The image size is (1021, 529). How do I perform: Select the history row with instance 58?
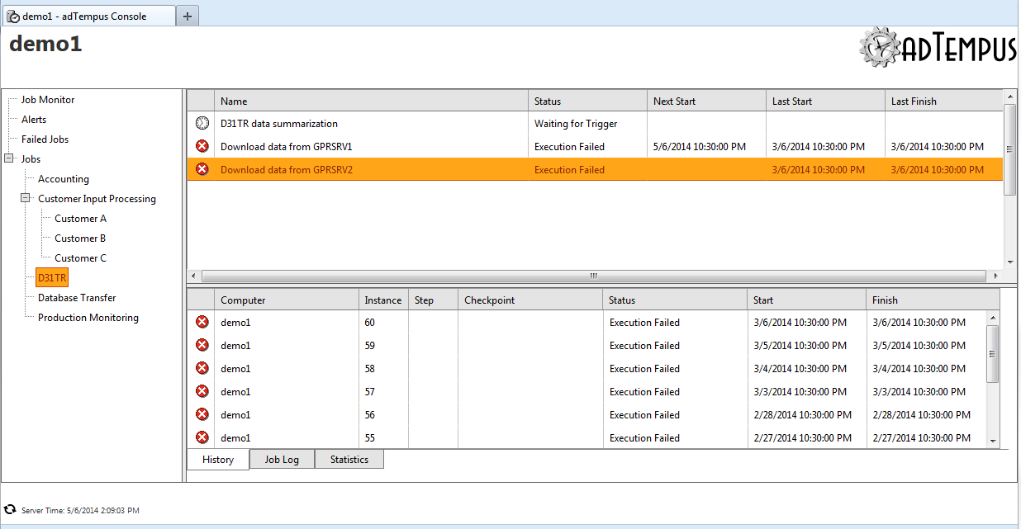click(x=586, y=369)
